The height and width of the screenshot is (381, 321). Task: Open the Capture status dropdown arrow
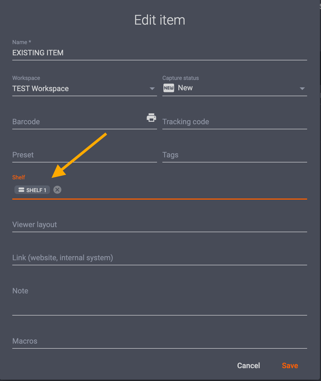(x=302, y=89)
